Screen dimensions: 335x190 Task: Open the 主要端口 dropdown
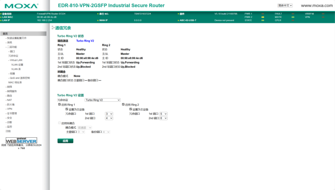click(81, 132)
